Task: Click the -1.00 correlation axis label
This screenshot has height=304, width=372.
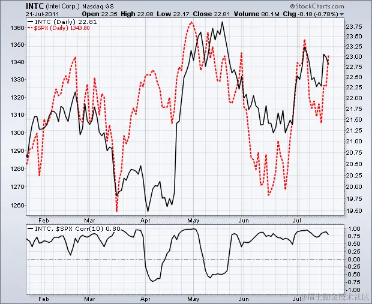Action: point(354,290)
